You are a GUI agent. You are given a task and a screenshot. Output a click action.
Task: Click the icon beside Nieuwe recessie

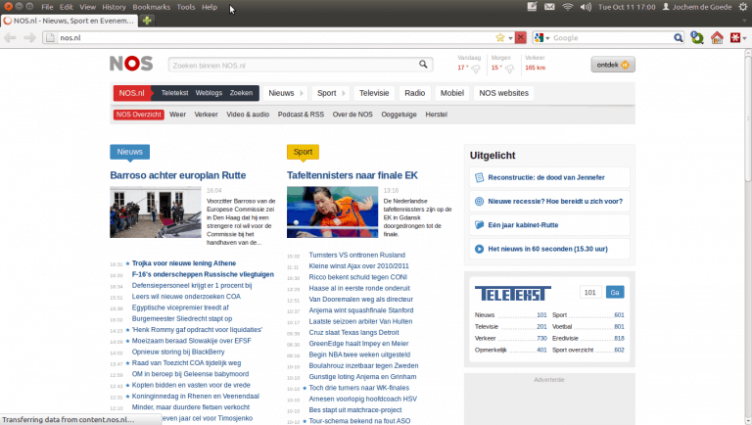479,202
